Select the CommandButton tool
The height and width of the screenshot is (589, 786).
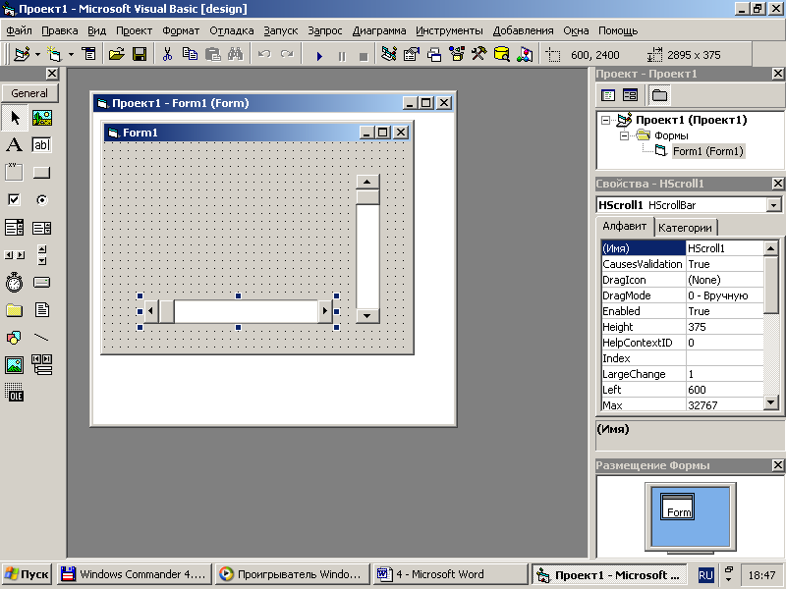click(42, 173)
